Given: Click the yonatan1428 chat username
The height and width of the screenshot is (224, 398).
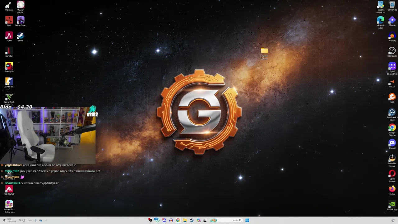Looking at the screenshot, I should [x=13, y=165].
